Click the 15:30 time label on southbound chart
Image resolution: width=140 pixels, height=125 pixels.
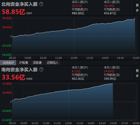pos(125,123)
